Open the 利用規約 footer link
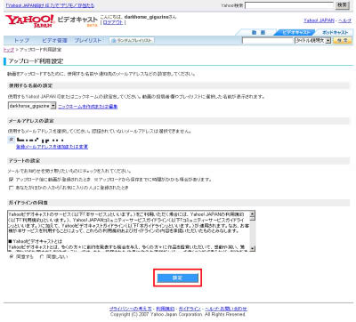 [x=166, y=309]
